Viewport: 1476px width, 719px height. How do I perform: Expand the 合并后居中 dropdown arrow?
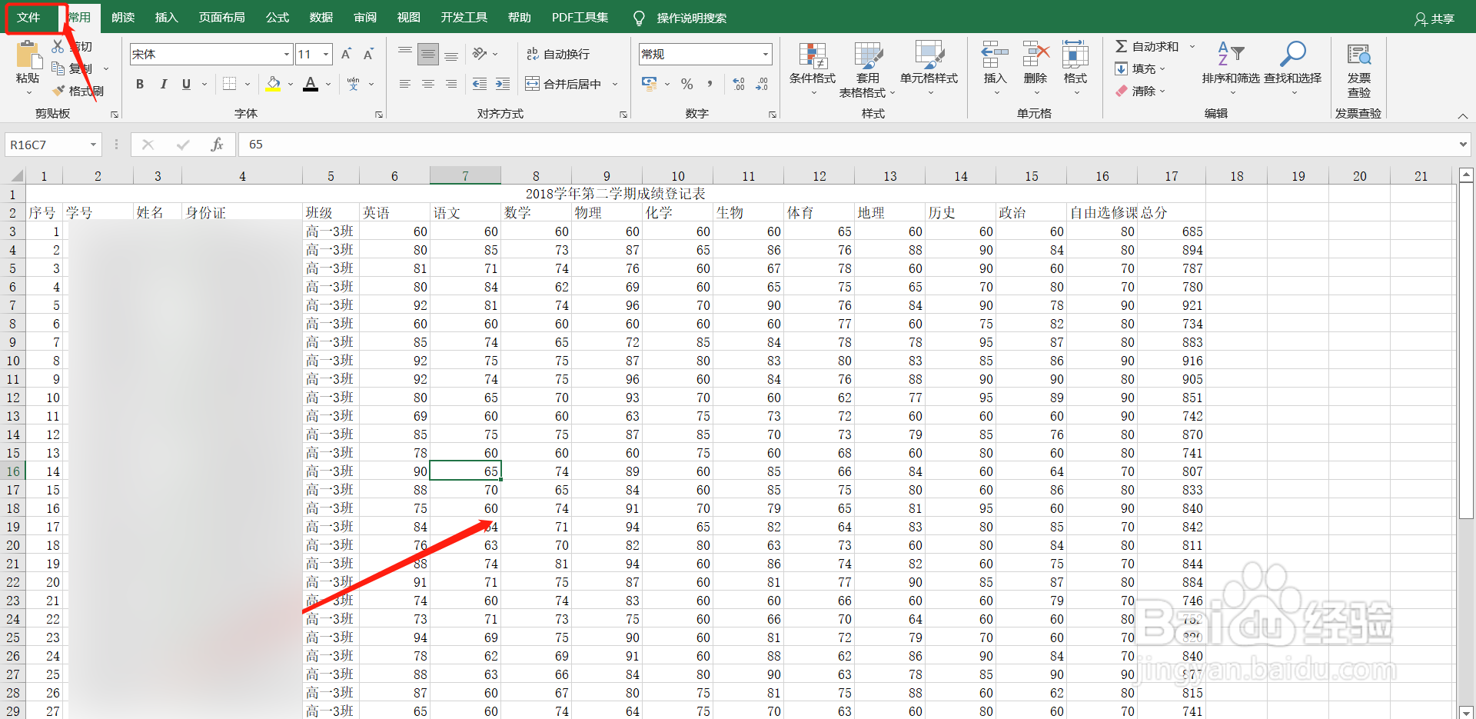[x=615, y=84]
